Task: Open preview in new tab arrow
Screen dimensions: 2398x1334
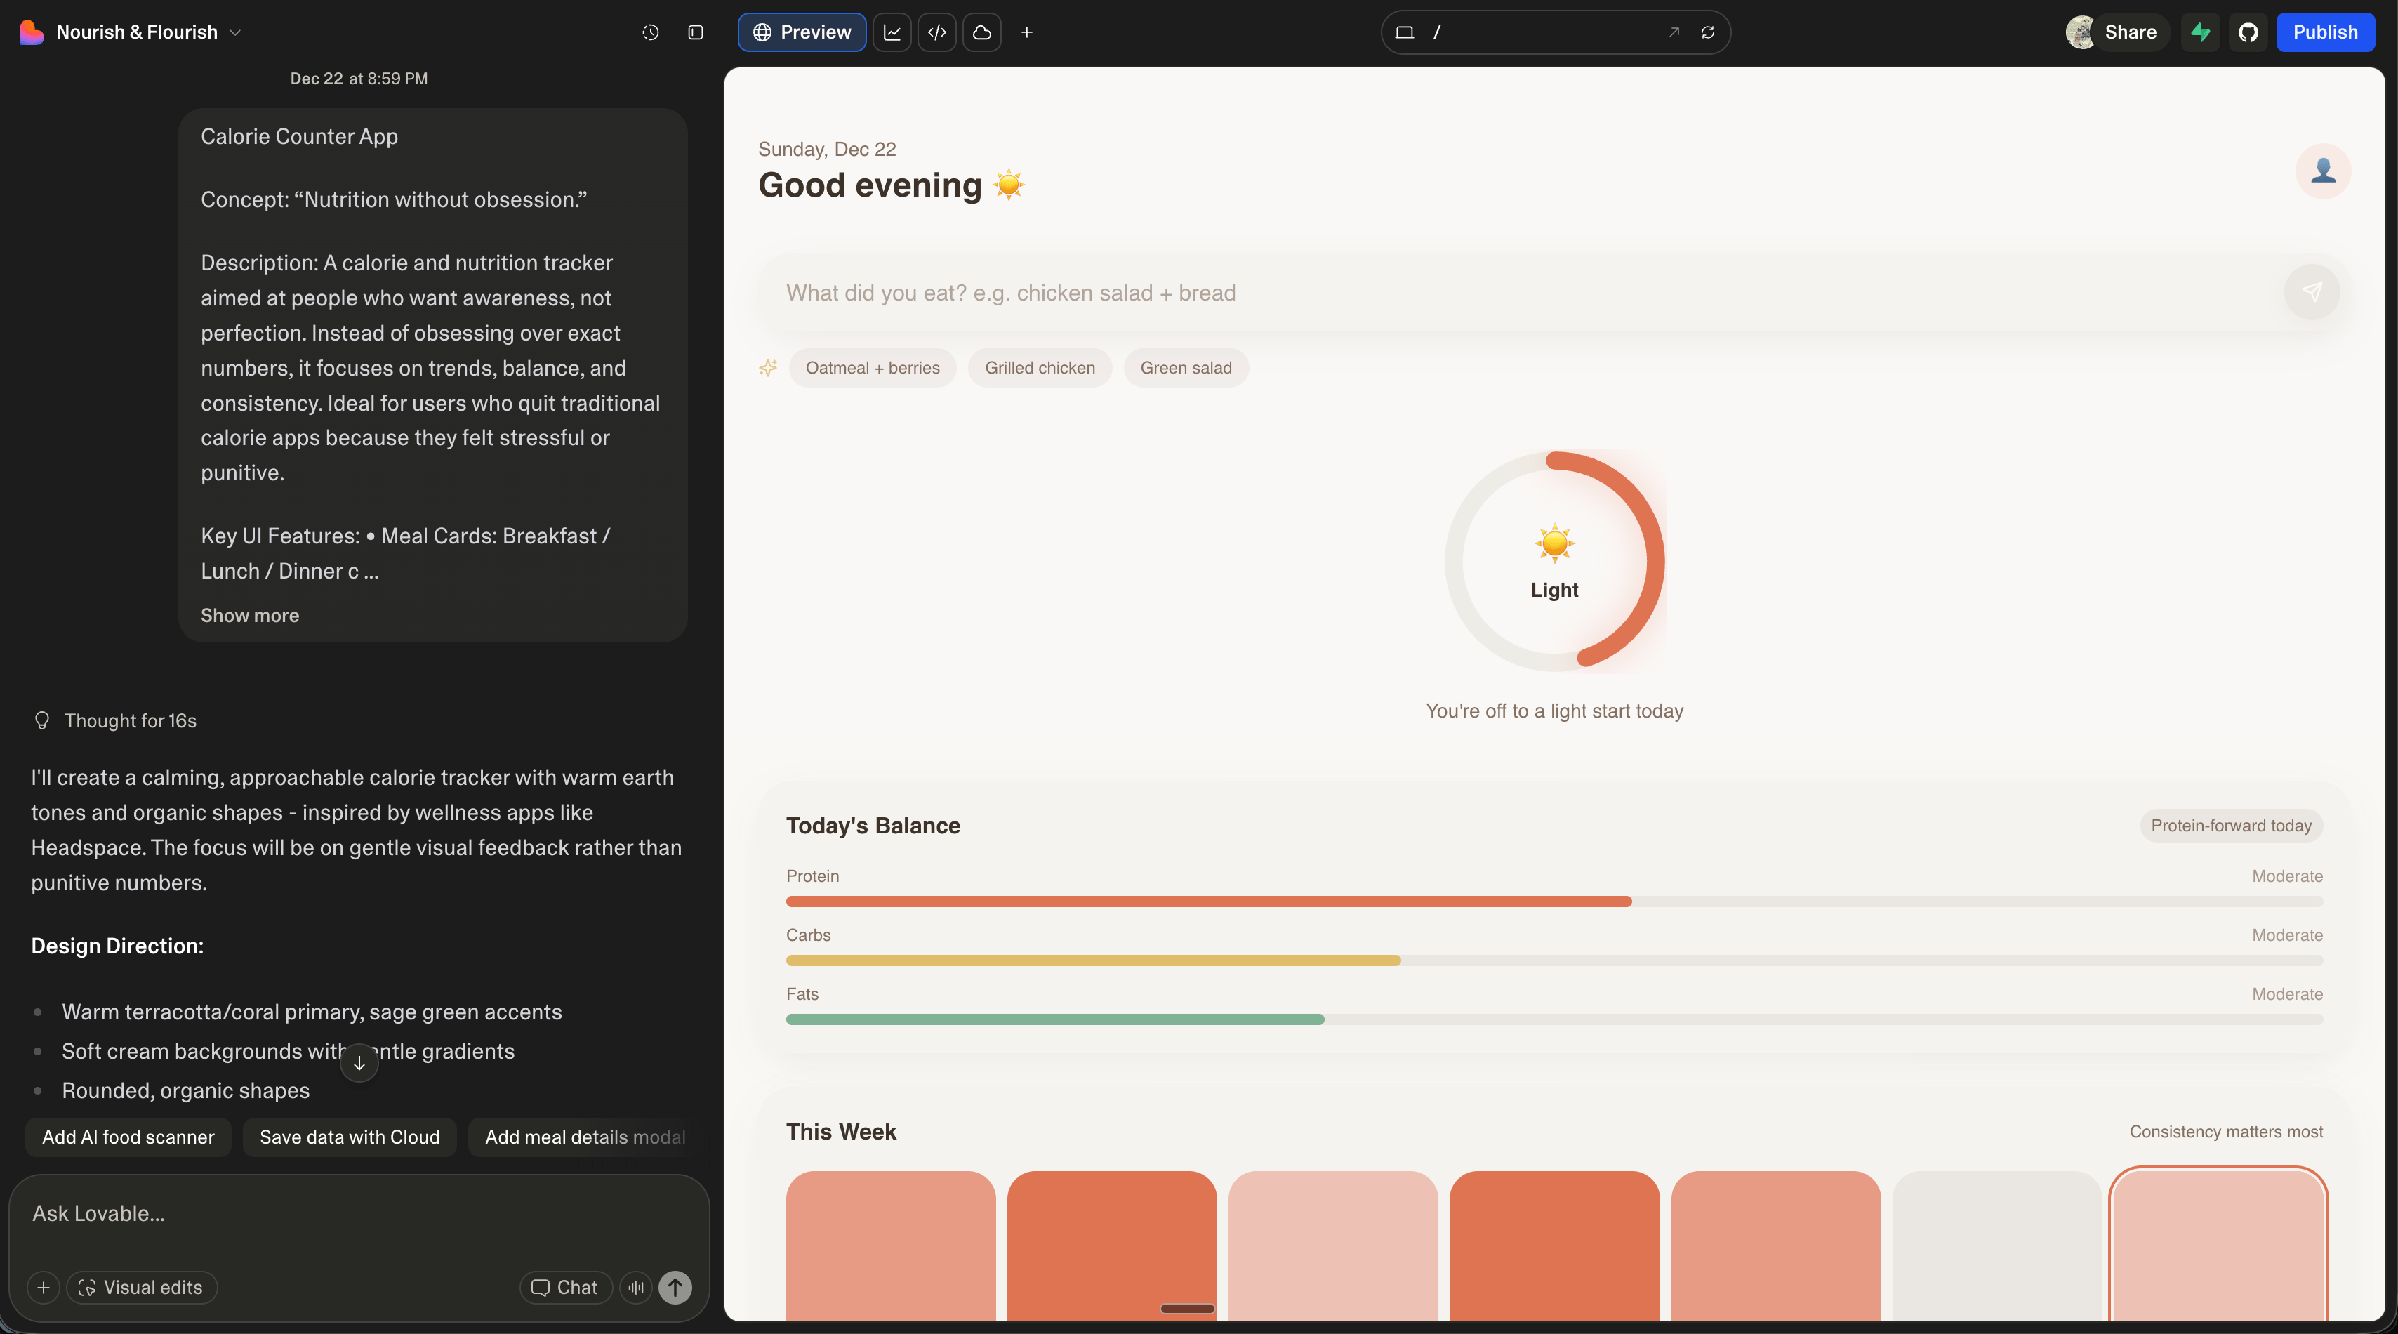Action: [1674, 32]
